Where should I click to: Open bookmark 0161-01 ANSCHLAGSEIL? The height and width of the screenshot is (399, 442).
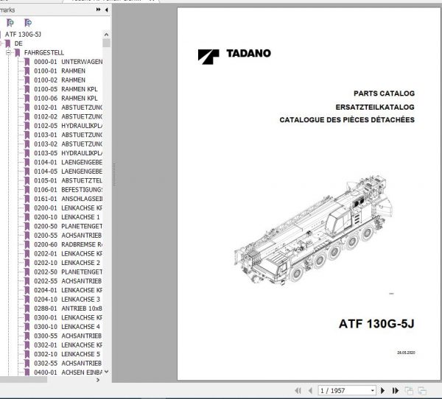[68, 199]
